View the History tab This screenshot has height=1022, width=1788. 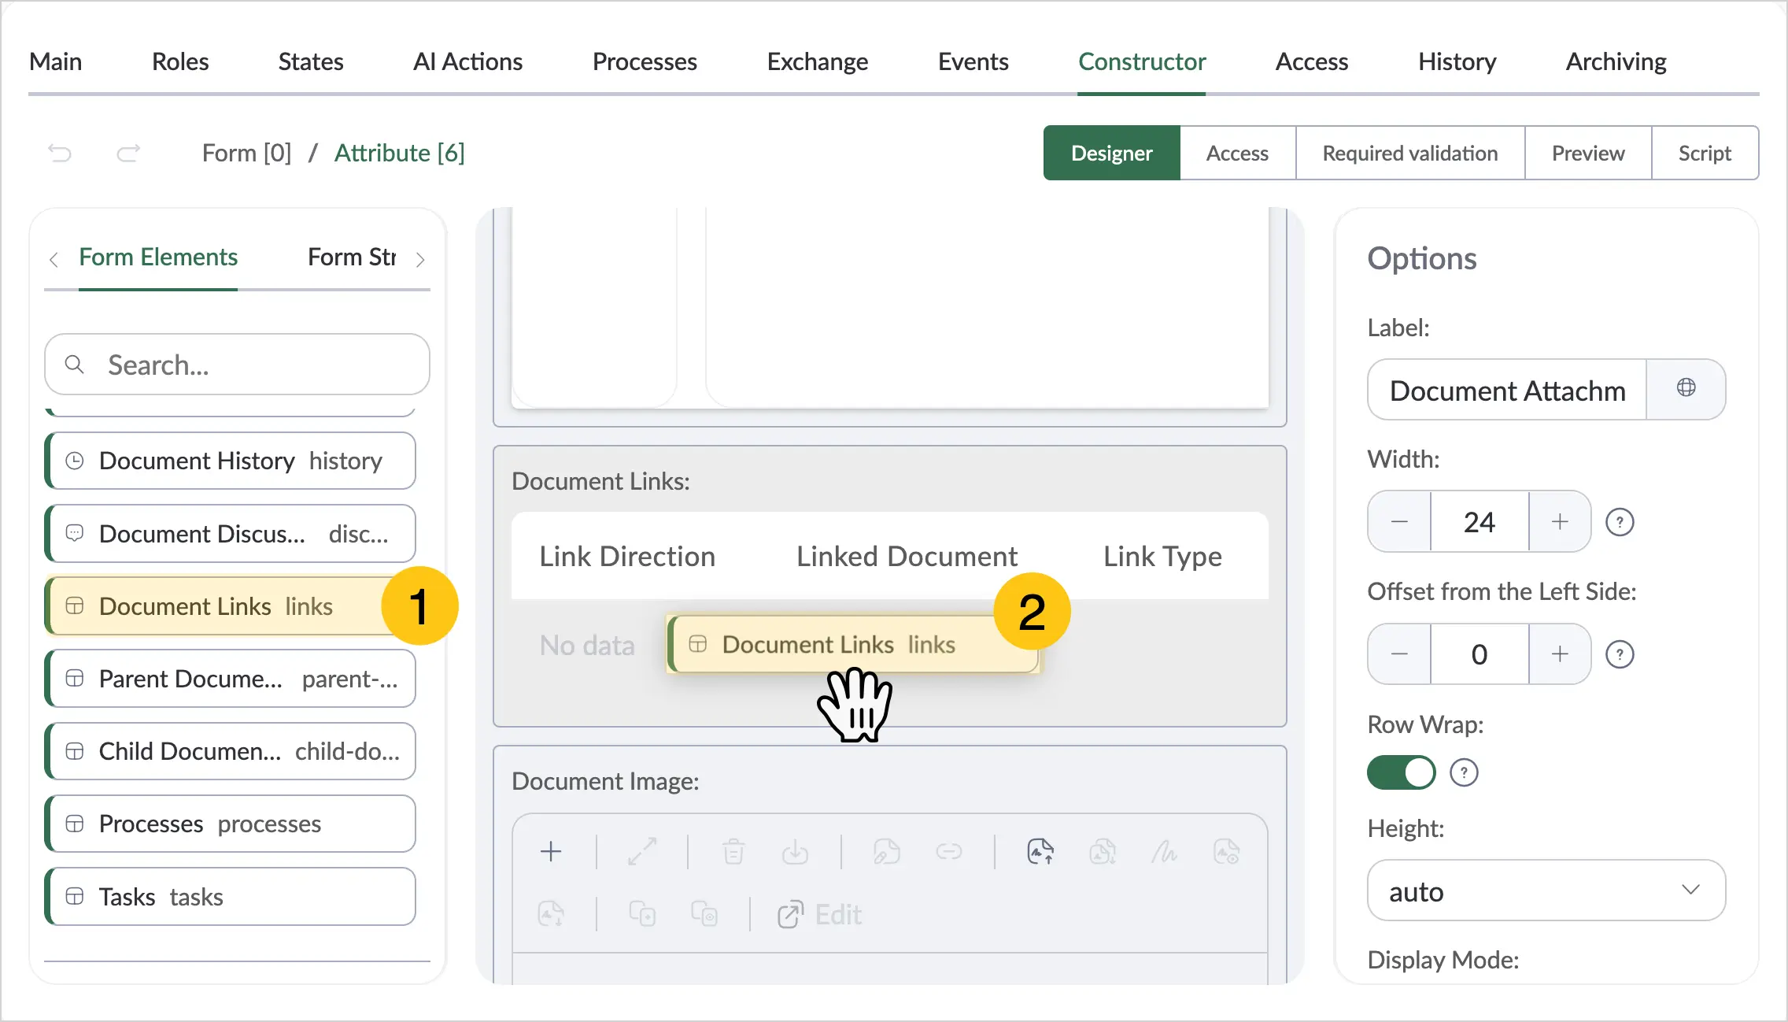pyautogui.click(x=1457, y=61)
